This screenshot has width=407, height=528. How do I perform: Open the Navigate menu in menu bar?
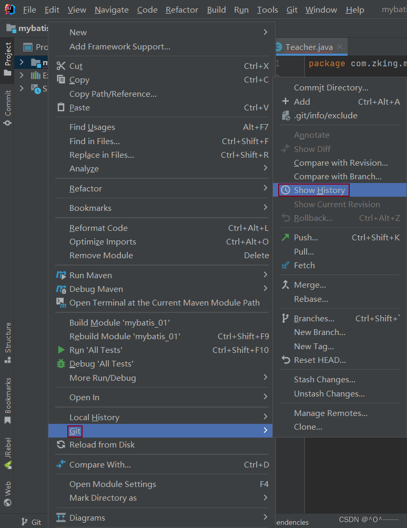pos(111,9)
